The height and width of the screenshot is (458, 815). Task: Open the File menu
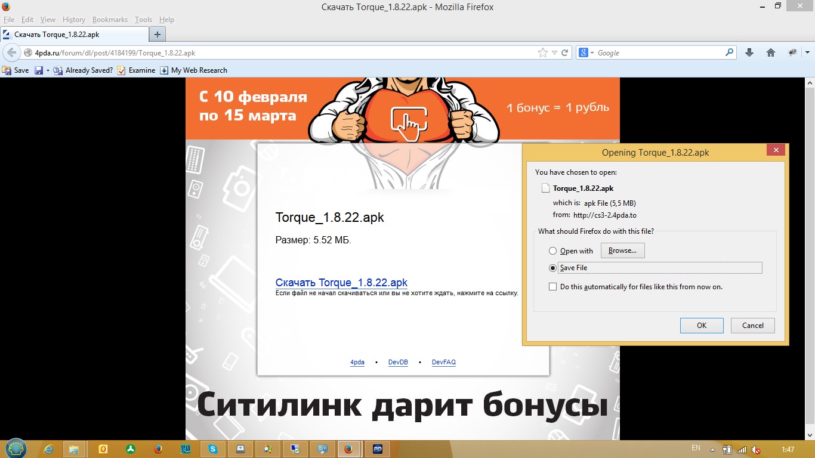click(x=9, y=20)
